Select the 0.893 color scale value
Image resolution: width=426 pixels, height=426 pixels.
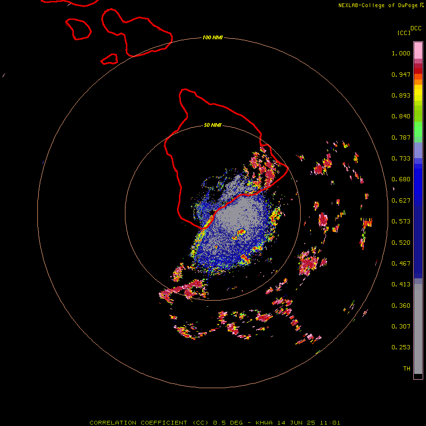pyautogui.click(x=401, y=95)
